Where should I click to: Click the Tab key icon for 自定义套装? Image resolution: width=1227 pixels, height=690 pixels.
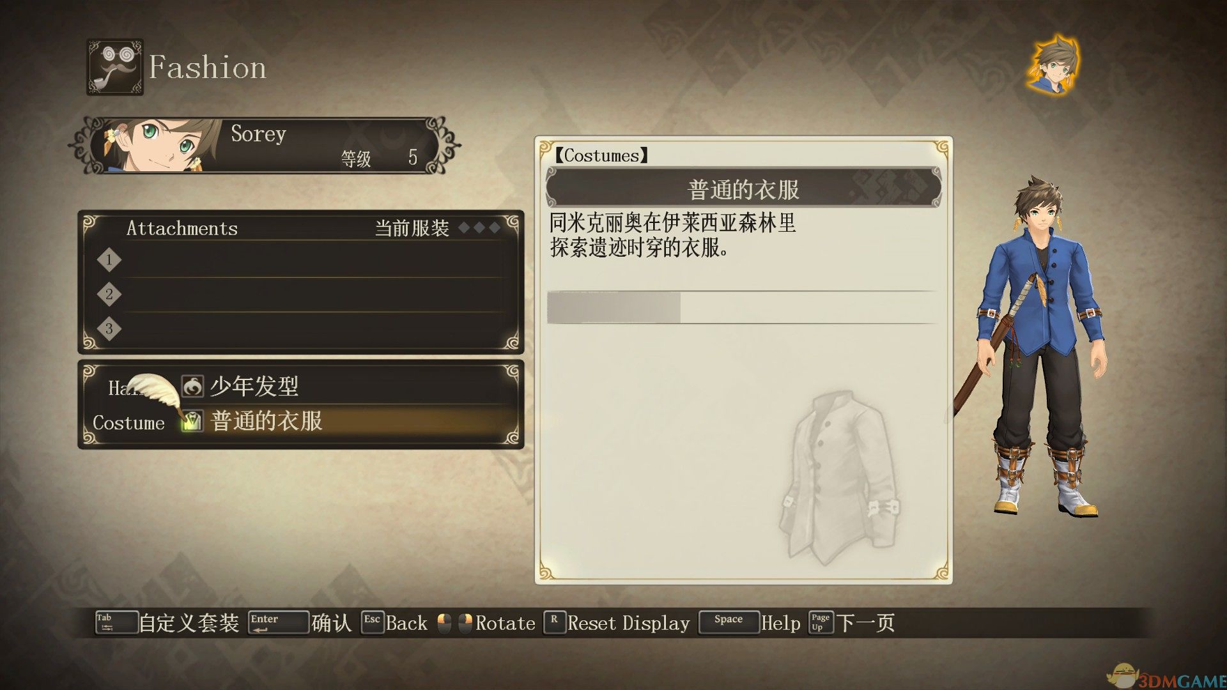pos(116,622)
